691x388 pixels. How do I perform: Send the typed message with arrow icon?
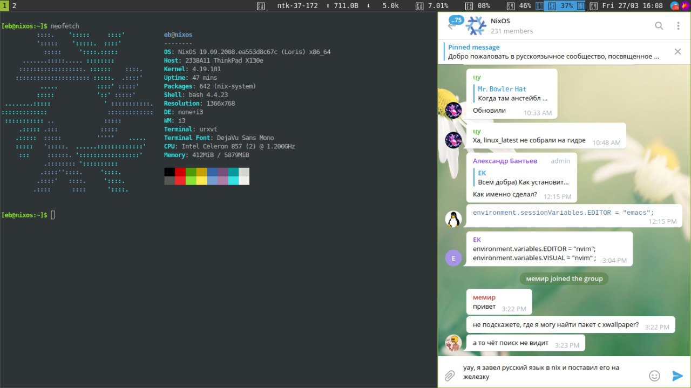[678, 376]
